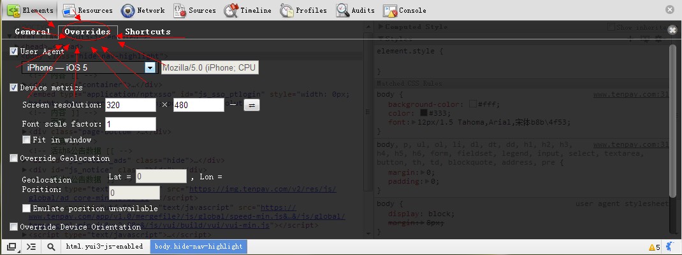Open the Resources panel
The image size is (682, 255).
coord(87,10)
